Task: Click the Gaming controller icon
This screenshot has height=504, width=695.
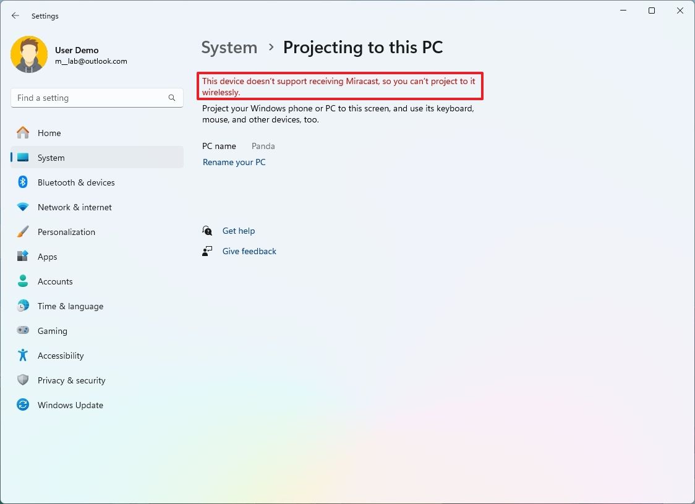Action: (x=23, y=331)
